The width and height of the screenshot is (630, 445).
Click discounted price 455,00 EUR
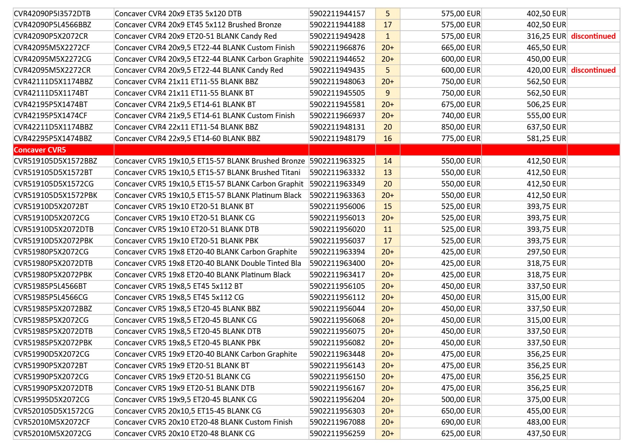tap(546, 411)
